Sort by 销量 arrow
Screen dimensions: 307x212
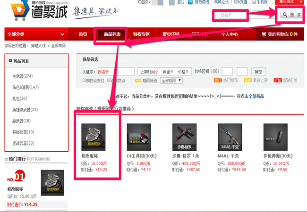coord(172,72)
